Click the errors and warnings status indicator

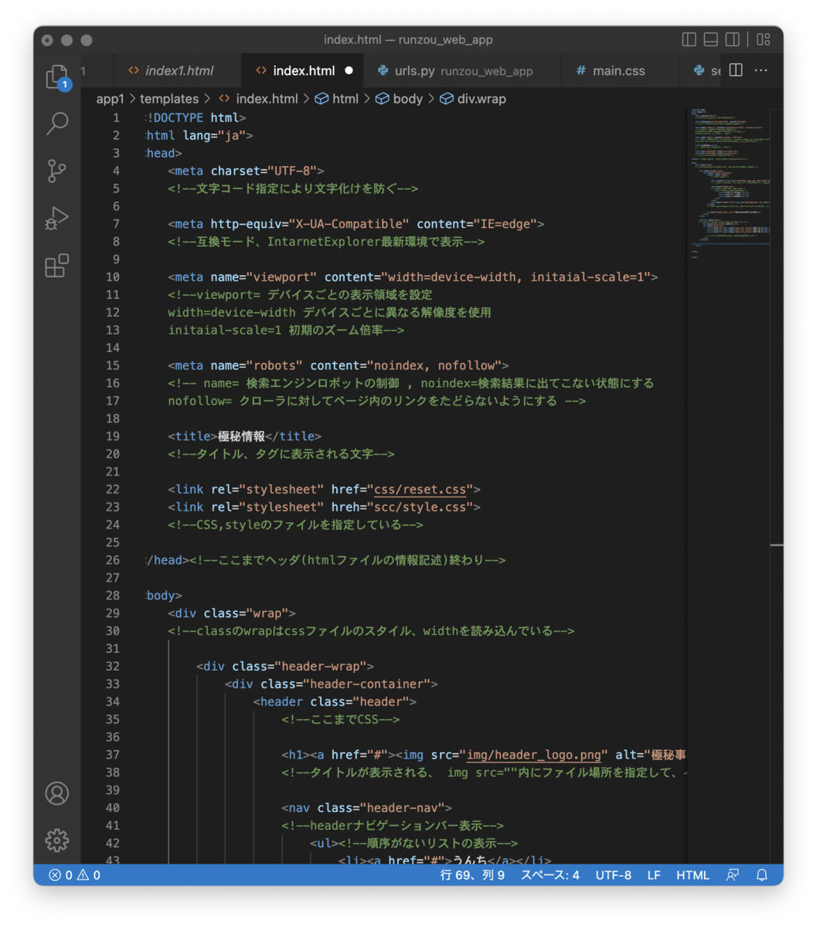[75, 875]
